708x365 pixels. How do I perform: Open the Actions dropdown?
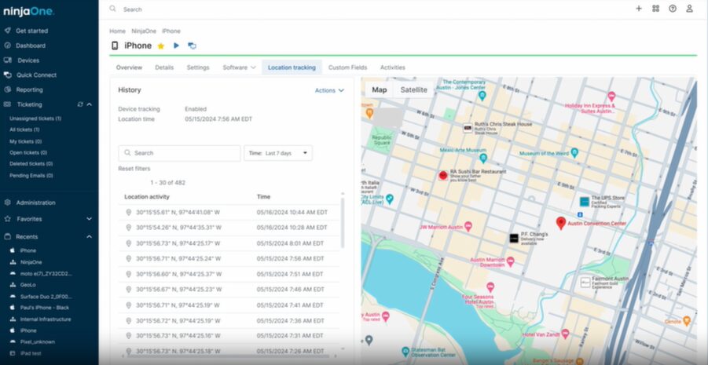coord(329,91)
